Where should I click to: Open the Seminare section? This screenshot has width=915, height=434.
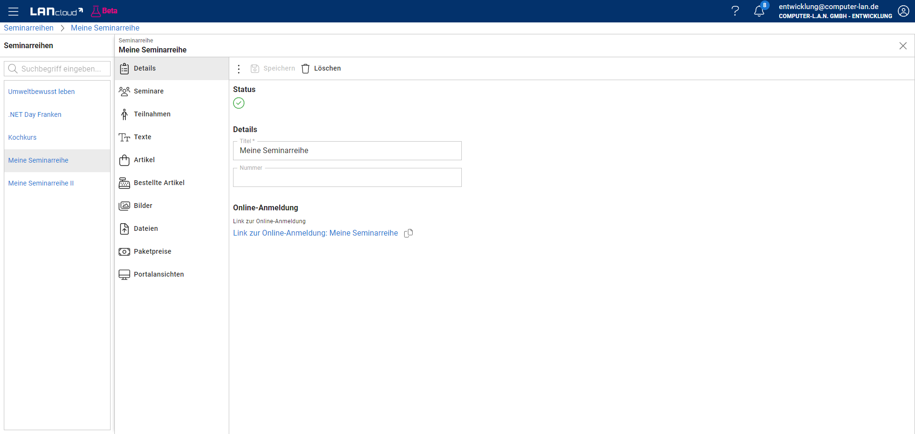point(172,92)
